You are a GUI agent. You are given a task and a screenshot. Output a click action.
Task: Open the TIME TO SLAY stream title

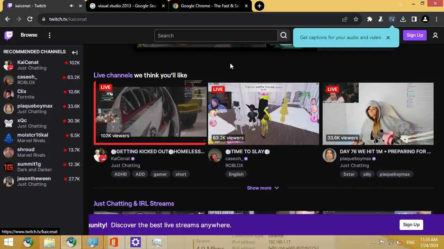pyautogui.click(x=248, y=151)
